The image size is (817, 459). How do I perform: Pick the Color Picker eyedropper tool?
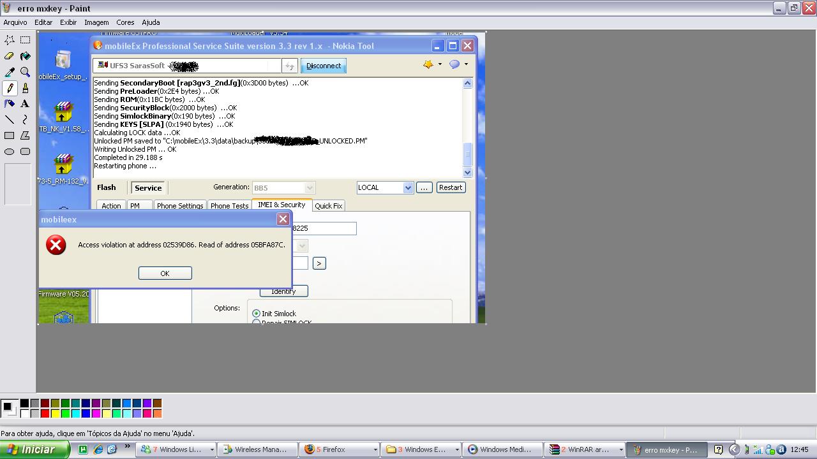coord(10,72)
